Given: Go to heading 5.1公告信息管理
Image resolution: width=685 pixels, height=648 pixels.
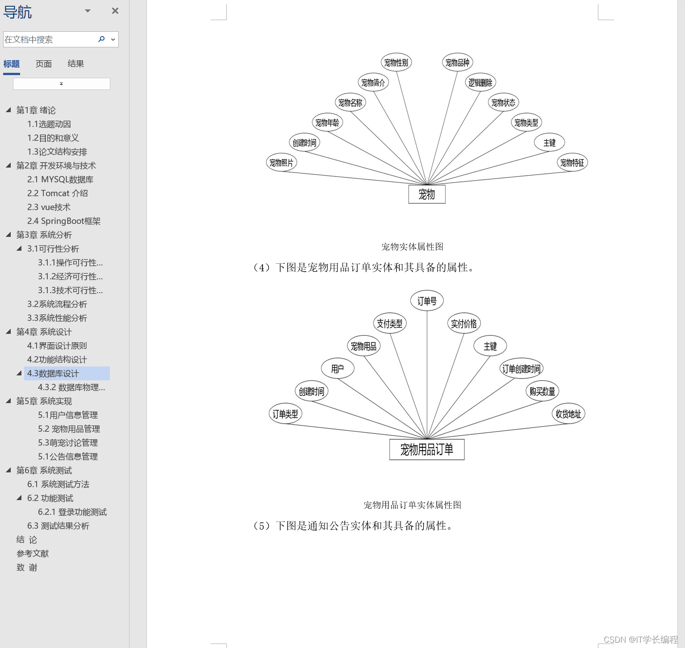Looking at the screenshot, I should 68,456.
